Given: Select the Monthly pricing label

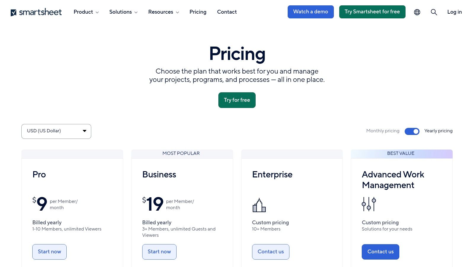Looking at the screenshot, I should pos(382,131).
